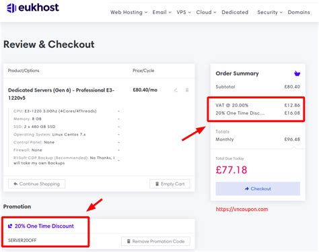Proceed with the Checkout button

[x=258, y=189]
